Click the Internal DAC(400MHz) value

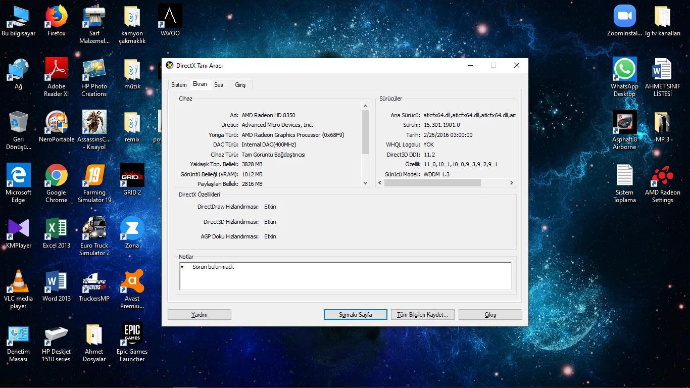[269, 144]
